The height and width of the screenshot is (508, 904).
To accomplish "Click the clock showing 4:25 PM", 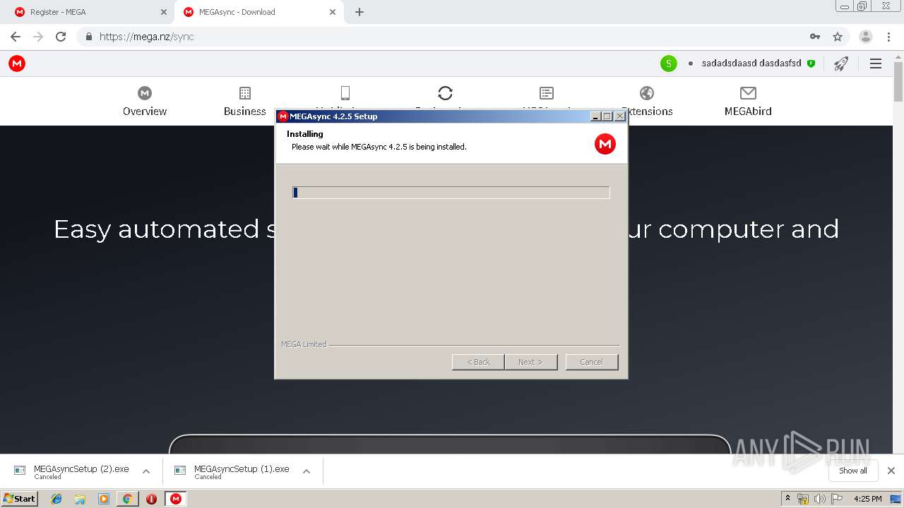I will [867, 499].
